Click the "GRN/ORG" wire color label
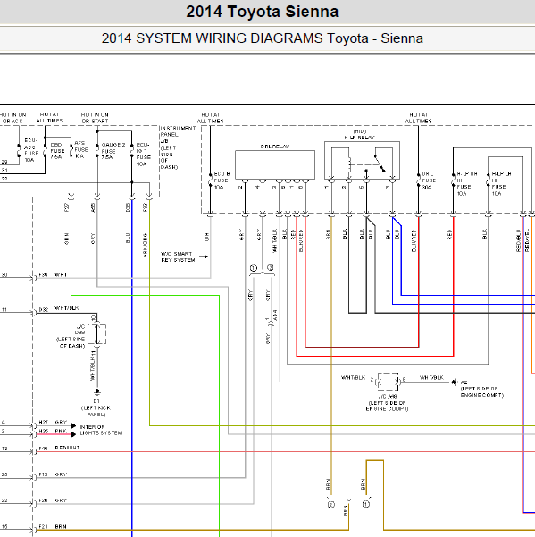This screenshot has height=537, width=535. (145, 245)
